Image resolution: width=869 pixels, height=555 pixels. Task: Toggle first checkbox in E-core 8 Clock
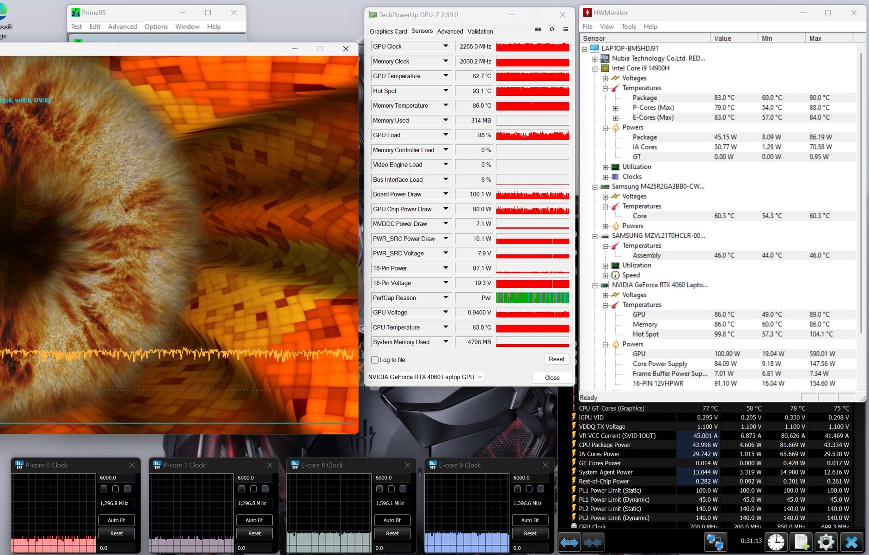click(379, 489)
